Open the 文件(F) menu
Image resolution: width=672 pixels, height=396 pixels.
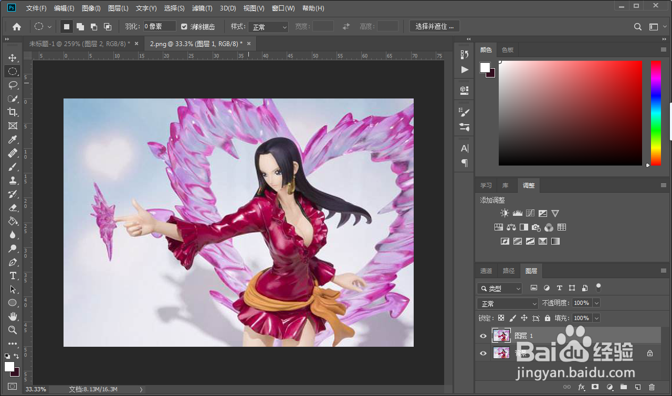pyautogui.click(x=36, y=8)
